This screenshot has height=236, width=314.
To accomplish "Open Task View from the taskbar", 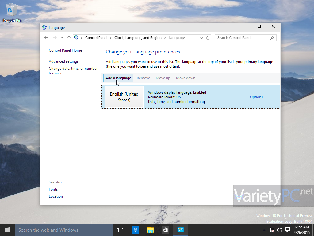I will [x=120, y=230].
